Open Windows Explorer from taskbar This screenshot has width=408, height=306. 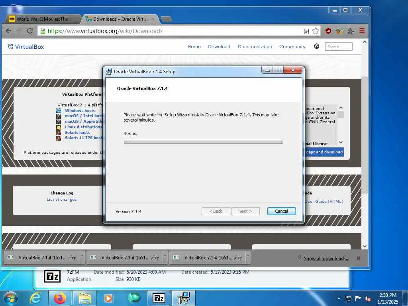pyautogui.click(x=85, y=298)
